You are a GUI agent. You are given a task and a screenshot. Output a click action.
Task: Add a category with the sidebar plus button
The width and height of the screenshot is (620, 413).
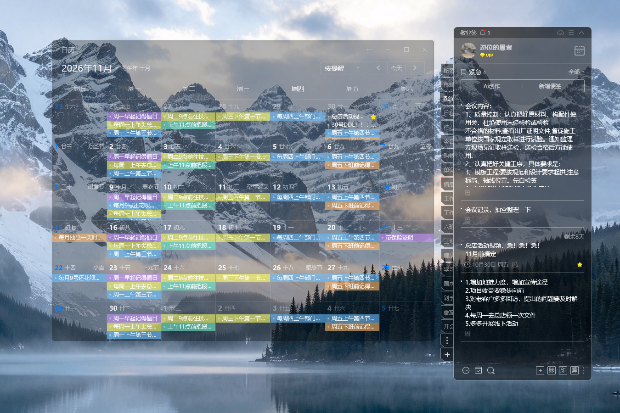447,355
